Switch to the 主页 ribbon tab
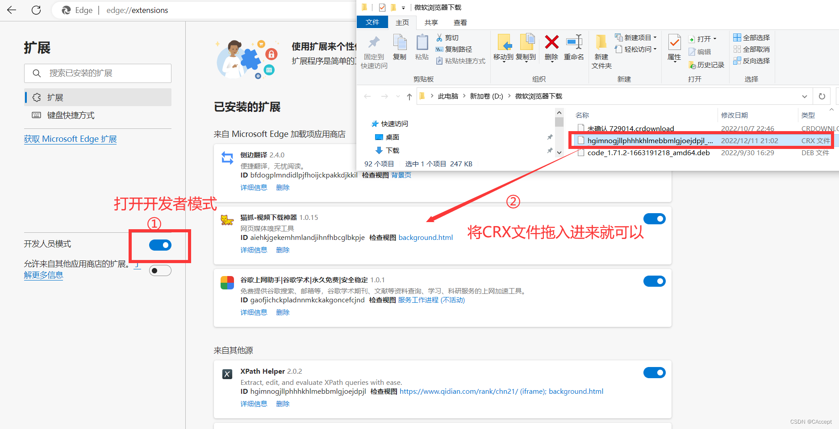Viewport: 839px width, 429px height. click(x=402, y=22)
